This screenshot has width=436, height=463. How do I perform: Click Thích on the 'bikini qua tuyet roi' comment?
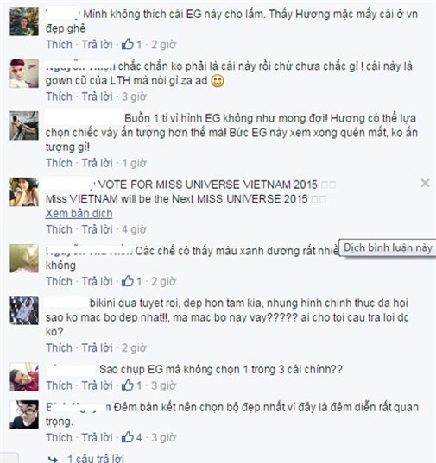(59, 347)
